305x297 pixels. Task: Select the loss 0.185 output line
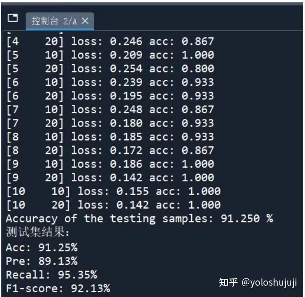(x=110, y=137)
